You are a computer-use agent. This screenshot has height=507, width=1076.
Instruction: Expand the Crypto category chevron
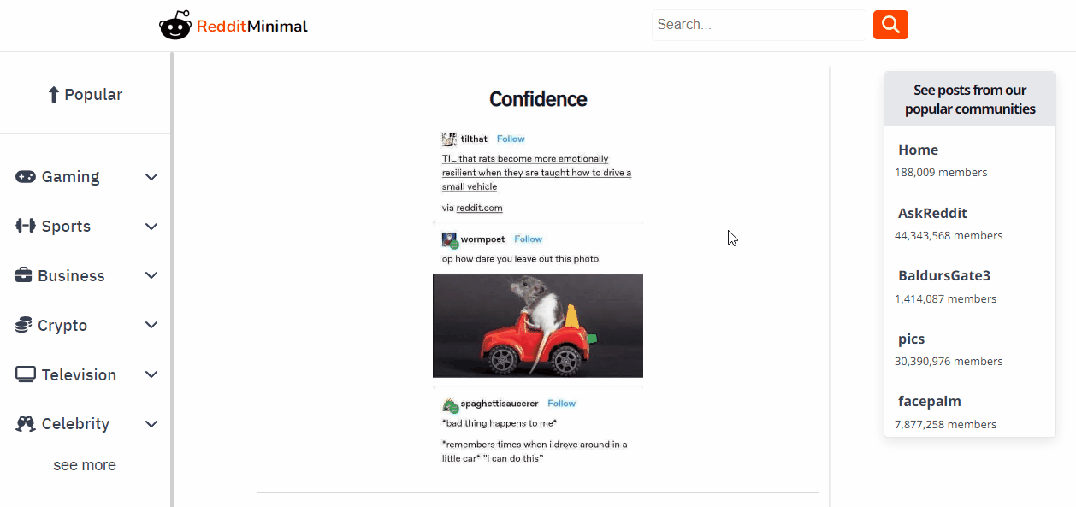[151, 326]
